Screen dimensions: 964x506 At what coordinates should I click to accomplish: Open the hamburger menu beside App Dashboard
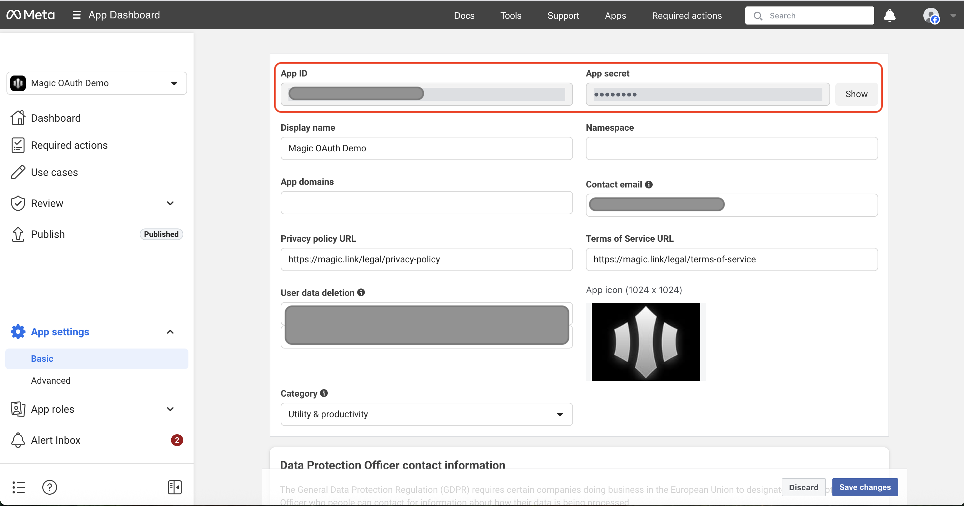click(76, 15)
